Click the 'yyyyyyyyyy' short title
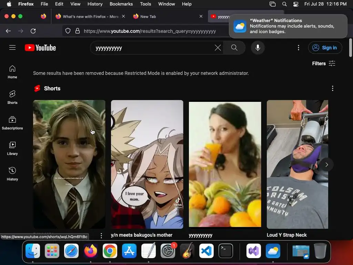Image resolution: width=353 pixels, height=265 pixels. 201,235
